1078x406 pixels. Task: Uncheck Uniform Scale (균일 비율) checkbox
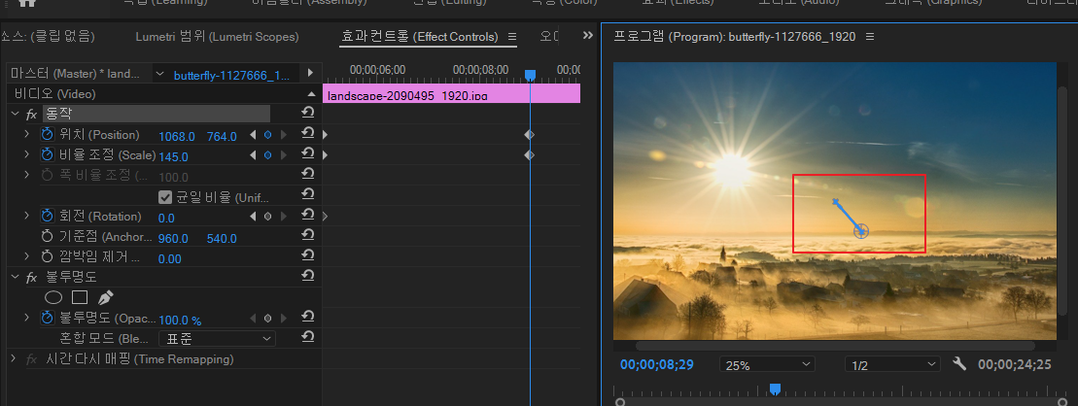pos(165,197)
